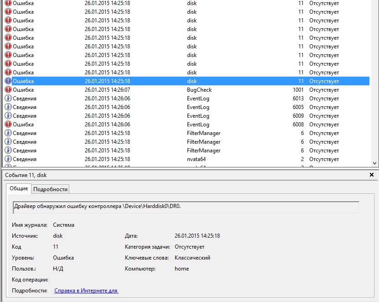Click the info icon of EventLog 6009 event

[8, 116]
